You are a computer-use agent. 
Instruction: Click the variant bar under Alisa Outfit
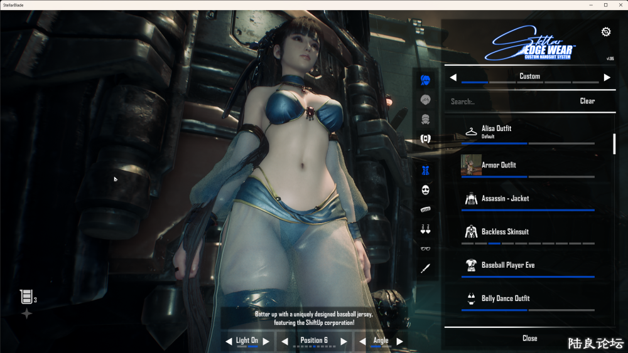[528, 143]
